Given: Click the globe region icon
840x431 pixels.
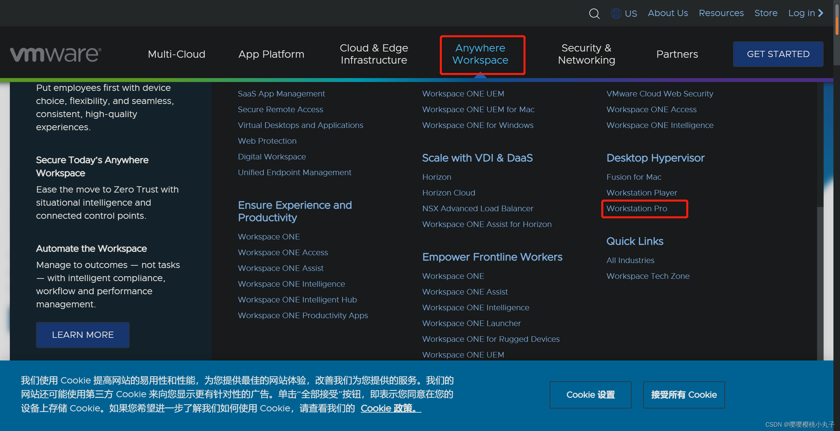Looking at the screenshot, I should coord(616,13).
